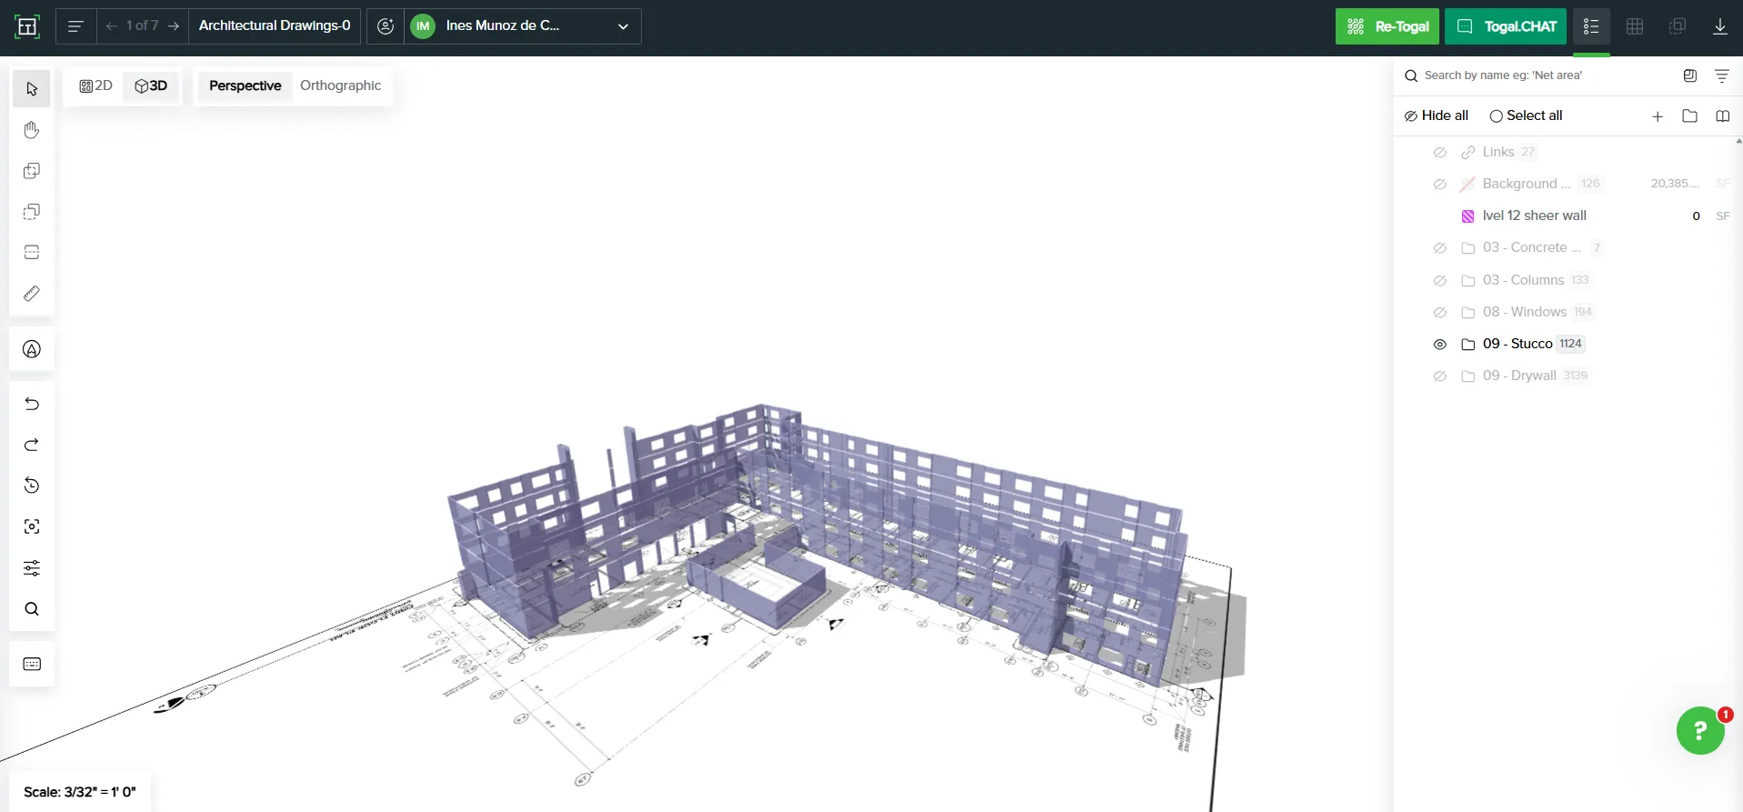Open the table grid view

1635,26
